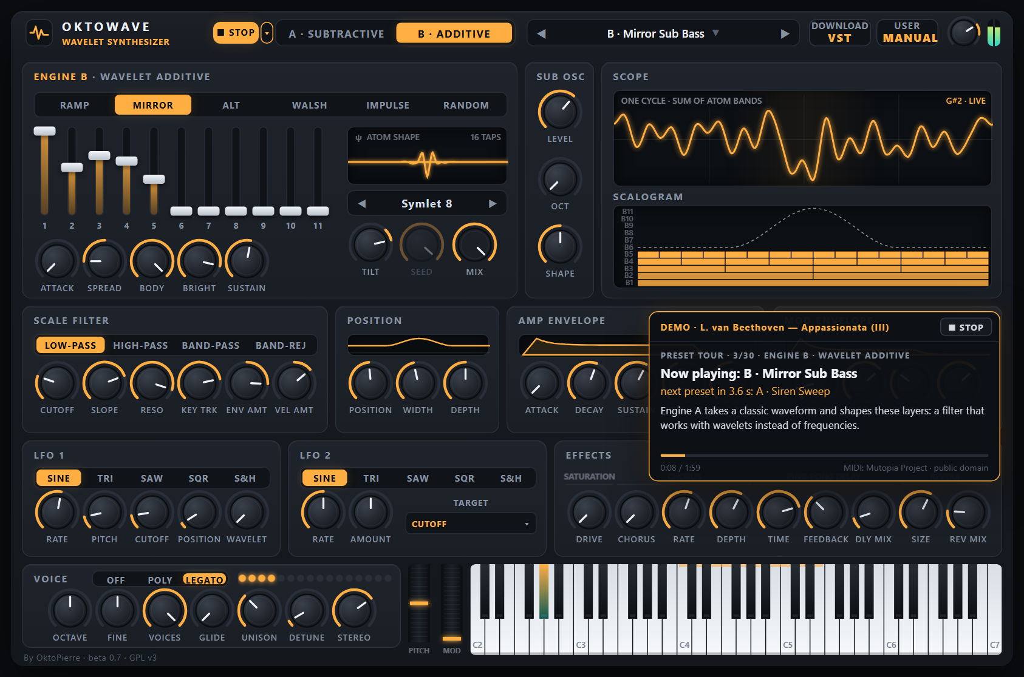The image size is (1024, 677).
Task: Click the Scale Filter RESO knob
Action: click(152, 382)
